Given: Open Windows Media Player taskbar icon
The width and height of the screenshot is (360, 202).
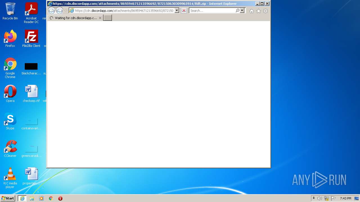Looking at the screenshot, I should click(41, 198).
